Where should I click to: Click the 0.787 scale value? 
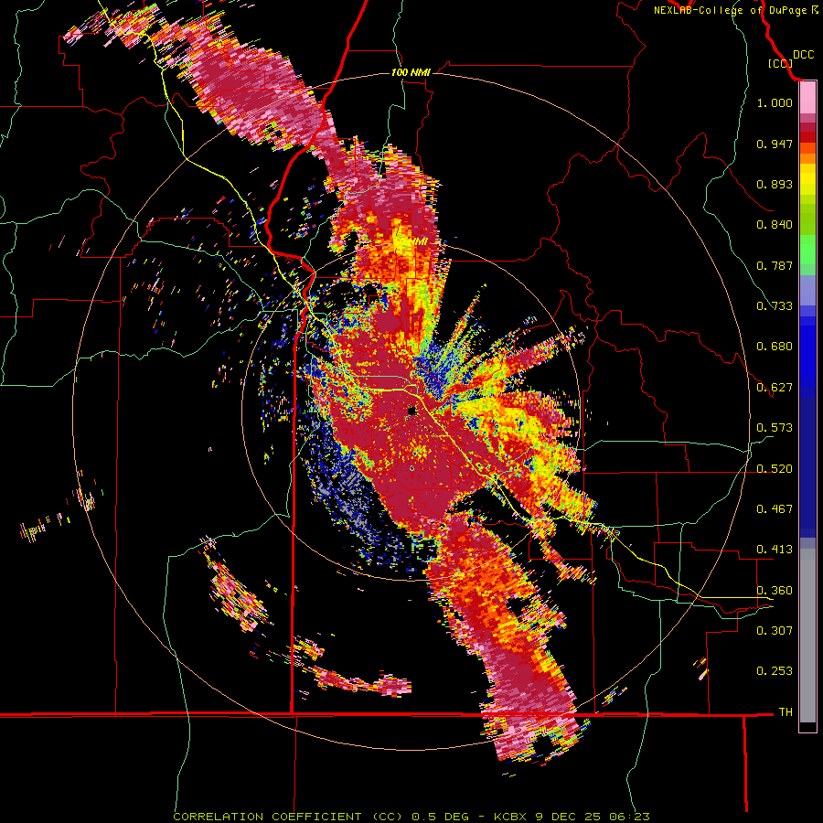tap(775, 265)
